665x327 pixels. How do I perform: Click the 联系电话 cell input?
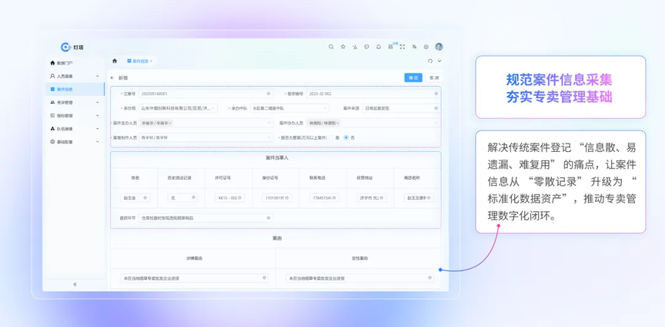(325, 197)
